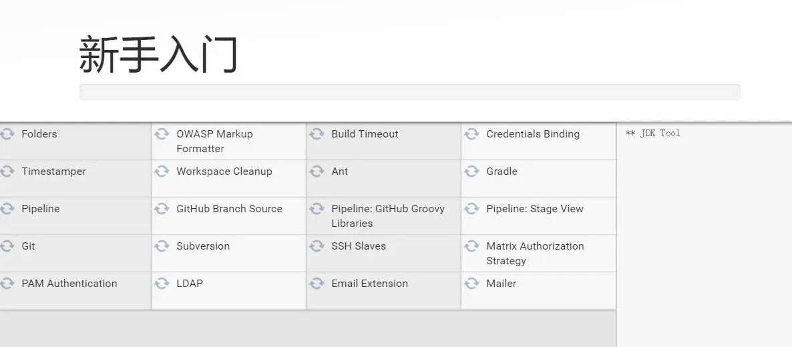The image size is (792, 347).
Task: Click the JDK Tool log line
Action: tap(652, 133)
